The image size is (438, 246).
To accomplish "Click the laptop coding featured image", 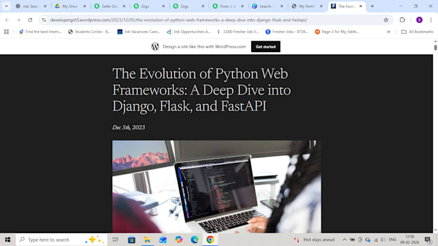I will pos(216,186).
